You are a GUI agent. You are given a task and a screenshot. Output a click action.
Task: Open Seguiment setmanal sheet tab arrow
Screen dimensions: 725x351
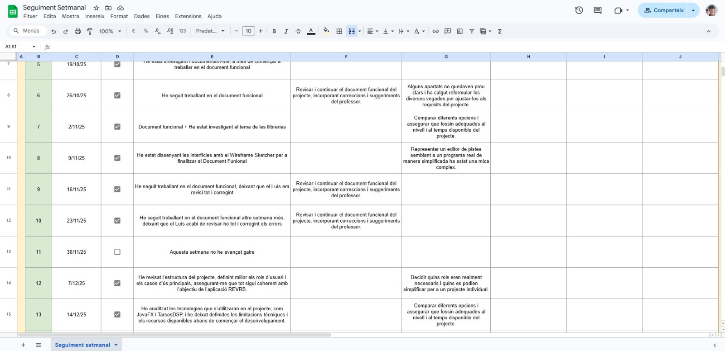116,345
